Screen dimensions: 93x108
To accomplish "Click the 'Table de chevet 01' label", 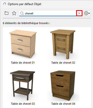I will 23,63.
